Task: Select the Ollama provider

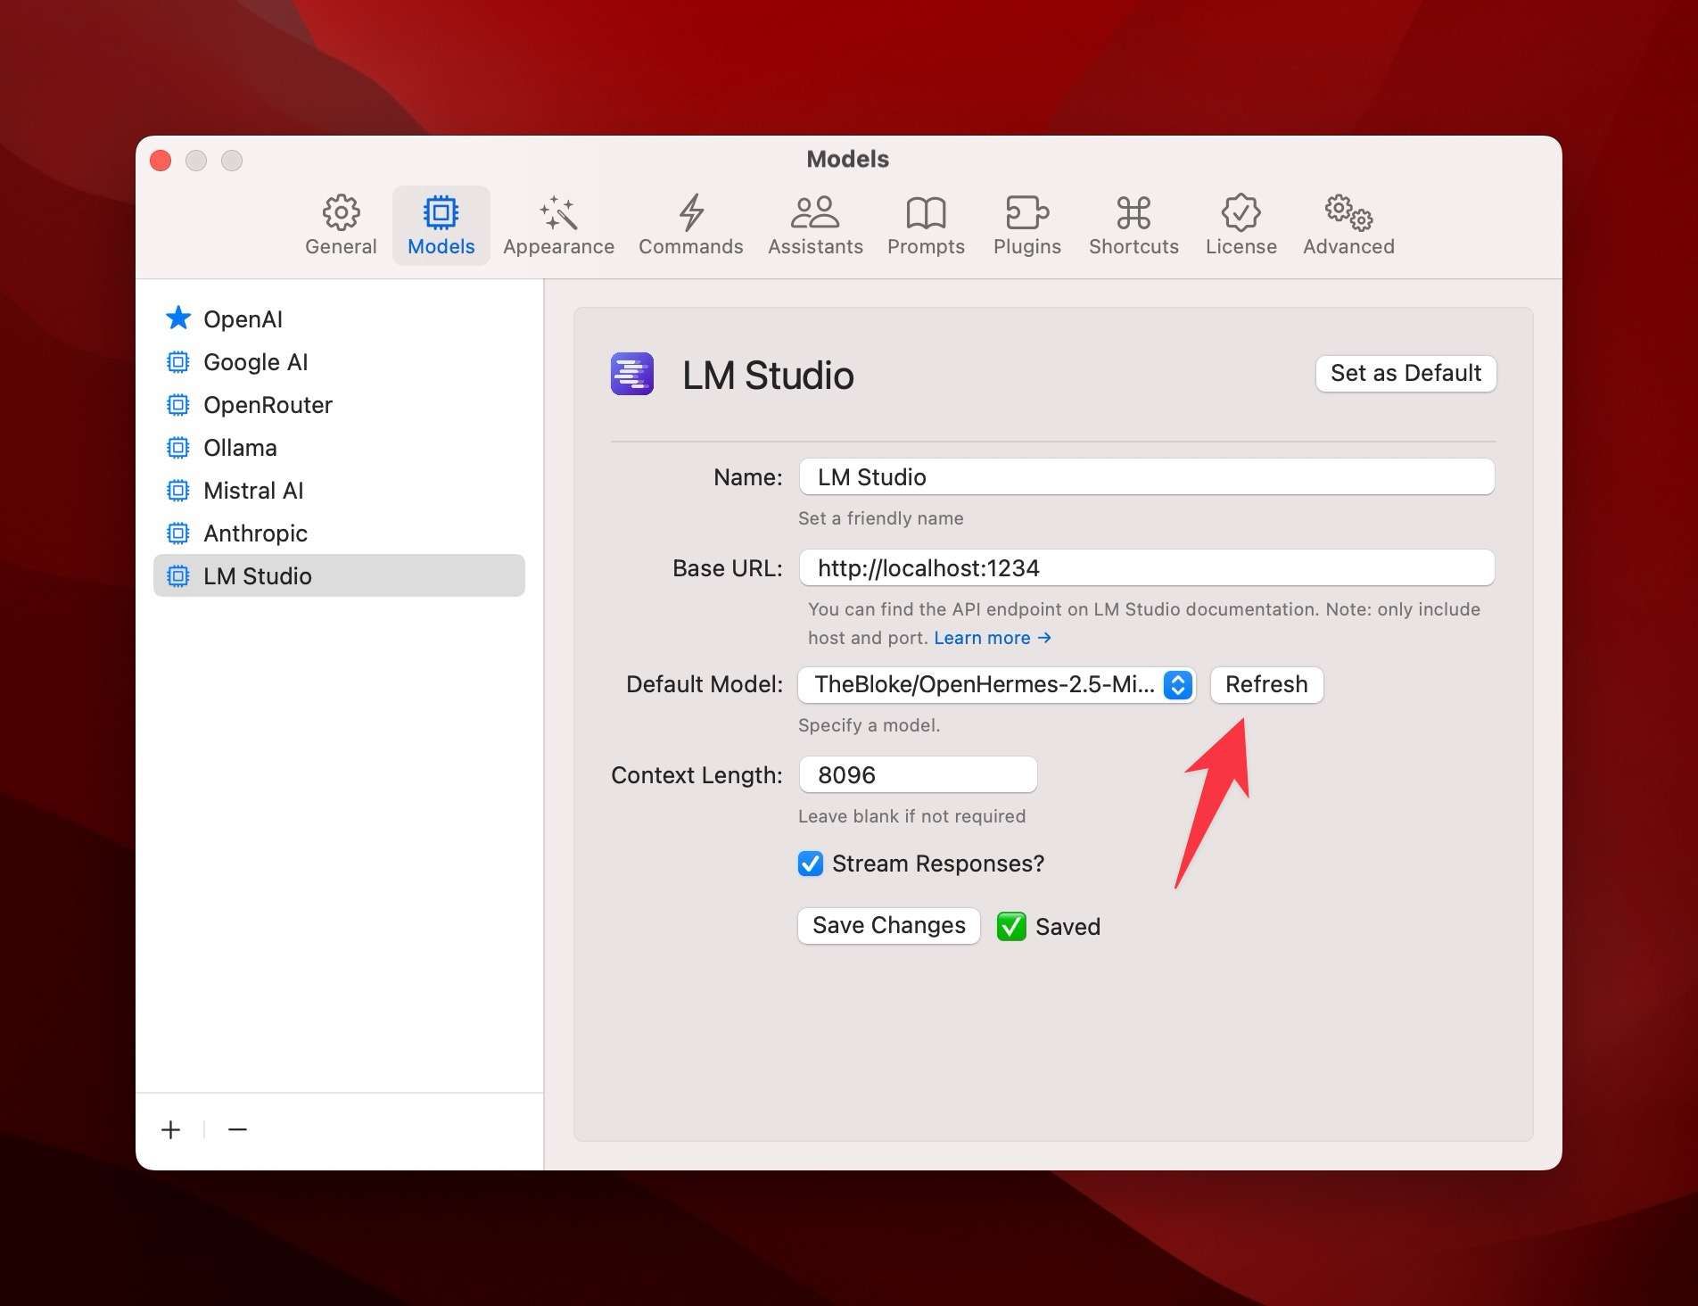Action: 339,447
